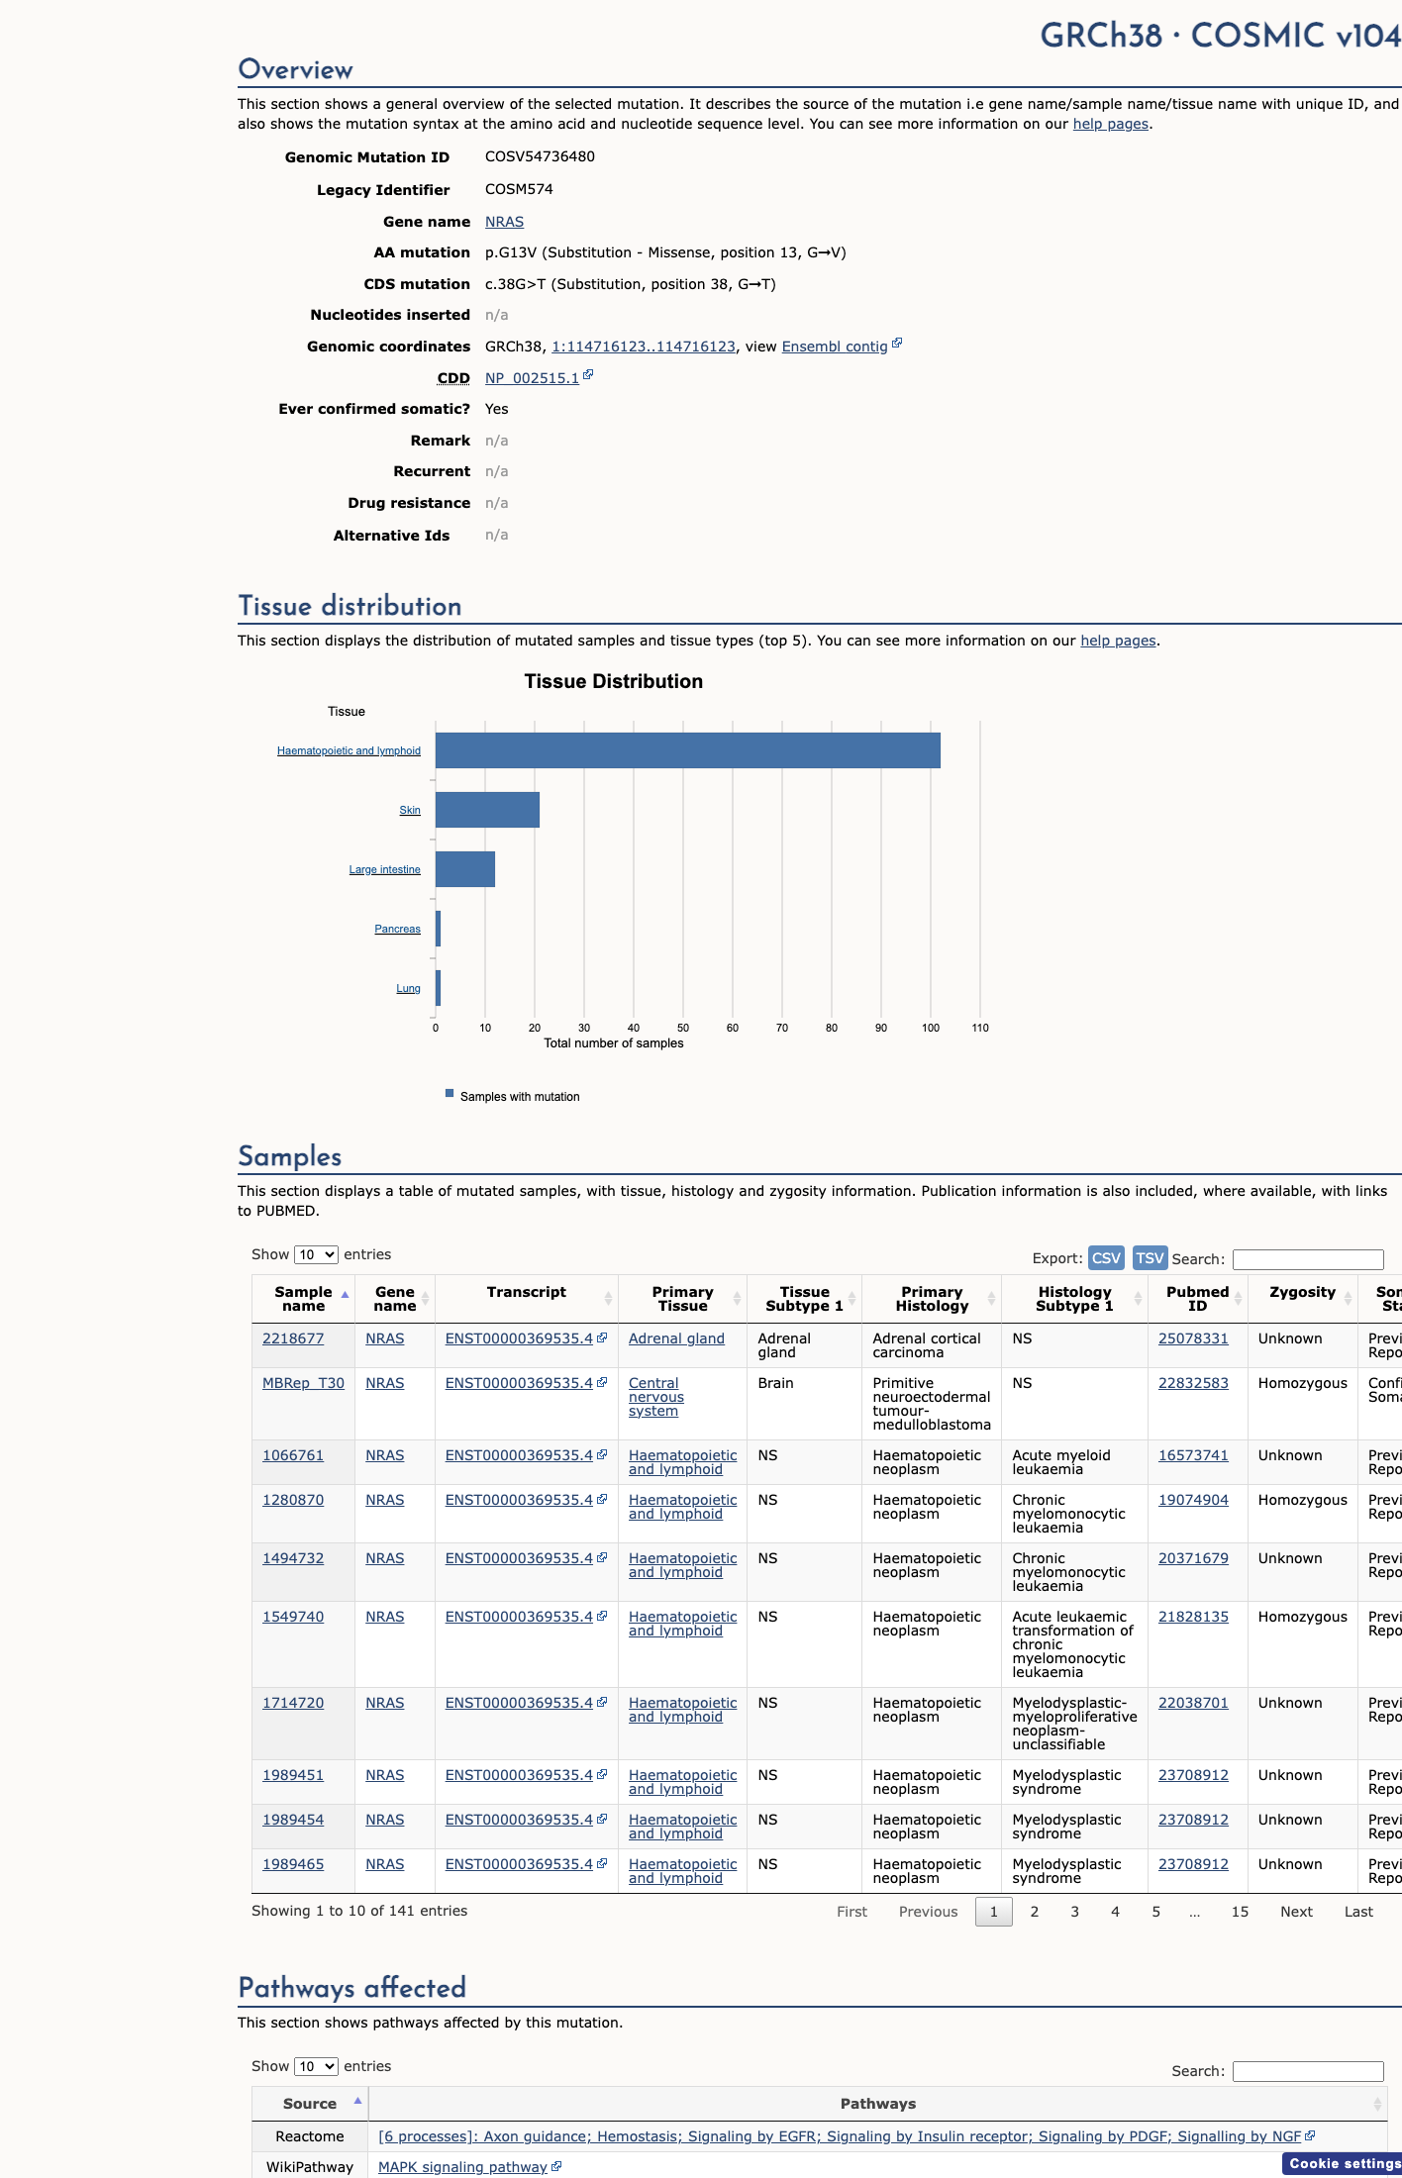Viewport: 1402px width, 2178px height.
Task: Click the Large intestine chart label
Action: pos(384,869)
